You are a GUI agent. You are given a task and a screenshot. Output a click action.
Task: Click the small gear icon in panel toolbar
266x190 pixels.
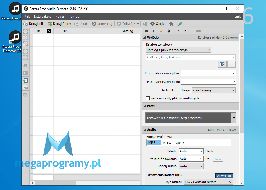[168, 31]
